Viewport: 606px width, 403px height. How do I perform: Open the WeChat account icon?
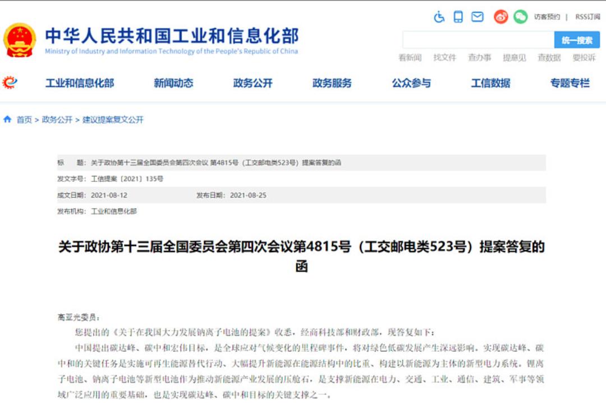click(520, 17)
